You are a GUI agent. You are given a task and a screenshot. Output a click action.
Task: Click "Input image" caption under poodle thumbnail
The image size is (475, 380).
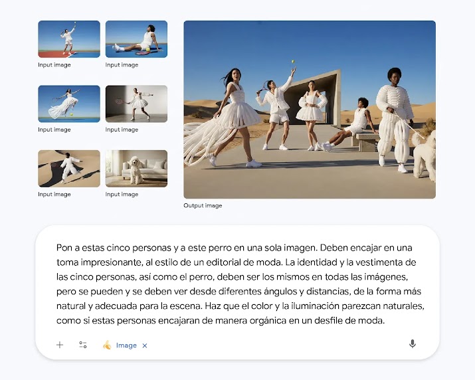pos(122,194)
